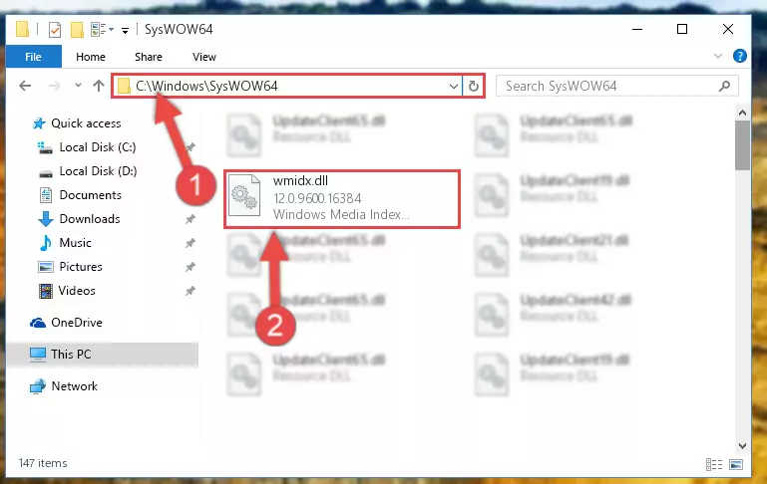The height and width of the screenshot is (484, 767).
Task: Click the vertical scrollbar thumb
Action: [x=742, y=145]
